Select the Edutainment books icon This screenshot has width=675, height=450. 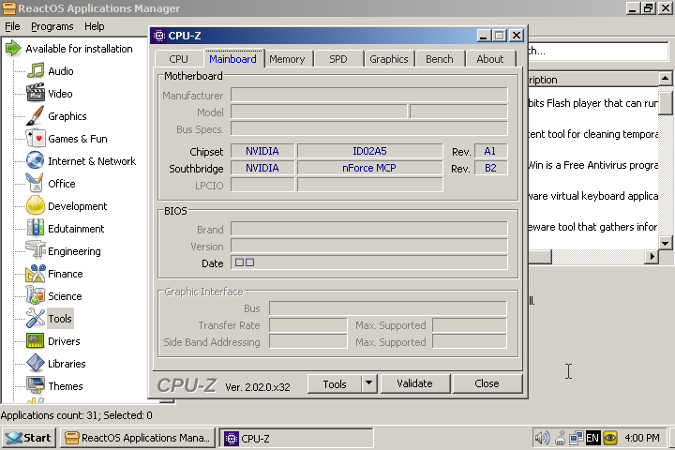[x=36, y=228]
